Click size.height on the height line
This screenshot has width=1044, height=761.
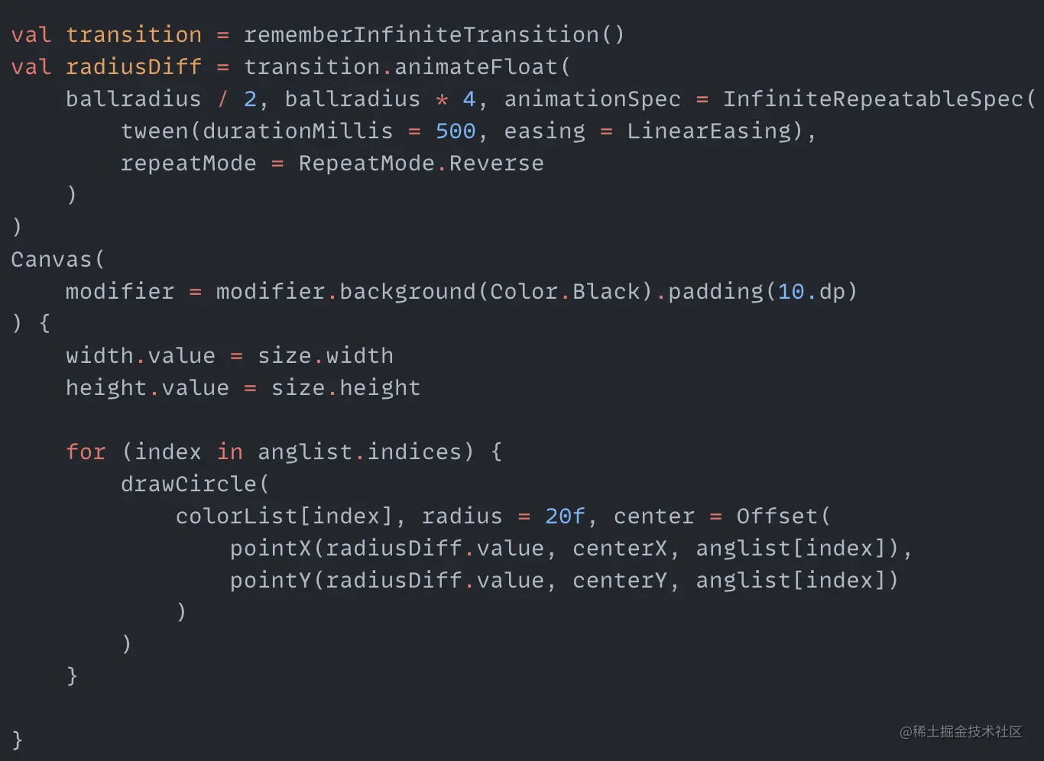345,388
